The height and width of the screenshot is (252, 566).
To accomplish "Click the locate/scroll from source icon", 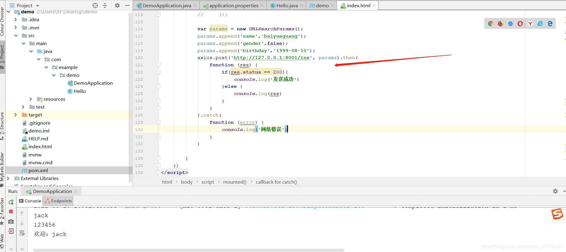I will click(x=95, y=5).
